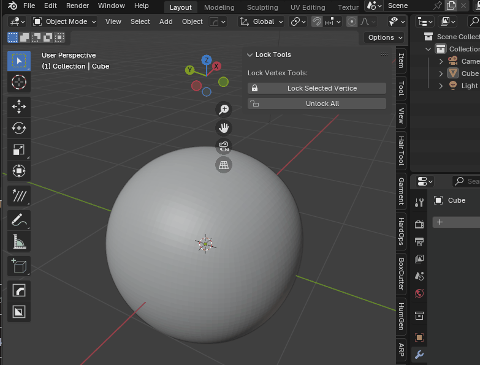Click the zoom magnifier viewport control
Image resolution: width=480 pixels, height=365 pixels.
pos(224,109)
